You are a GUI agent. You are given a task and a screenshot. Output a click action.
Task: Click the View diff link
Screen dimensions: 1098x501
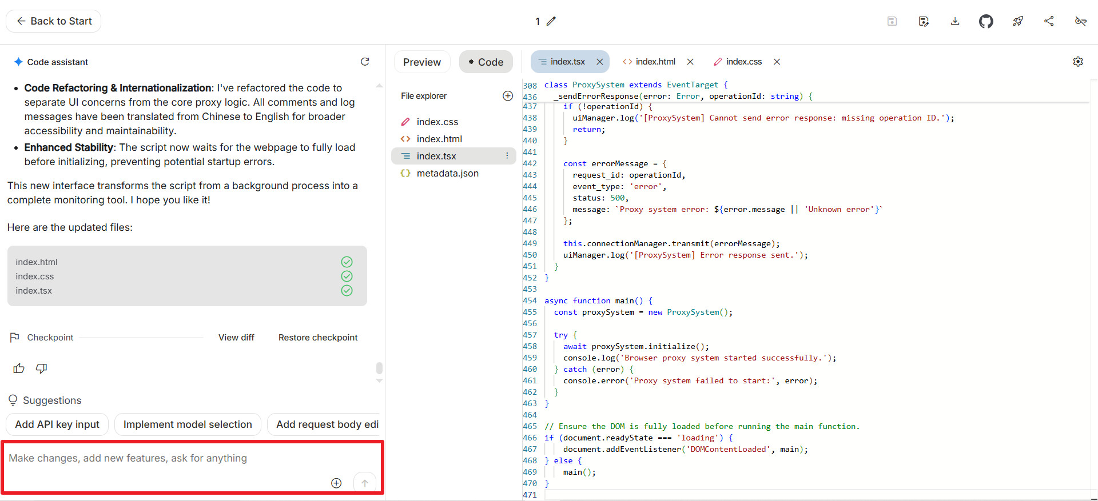click(236, 338)
